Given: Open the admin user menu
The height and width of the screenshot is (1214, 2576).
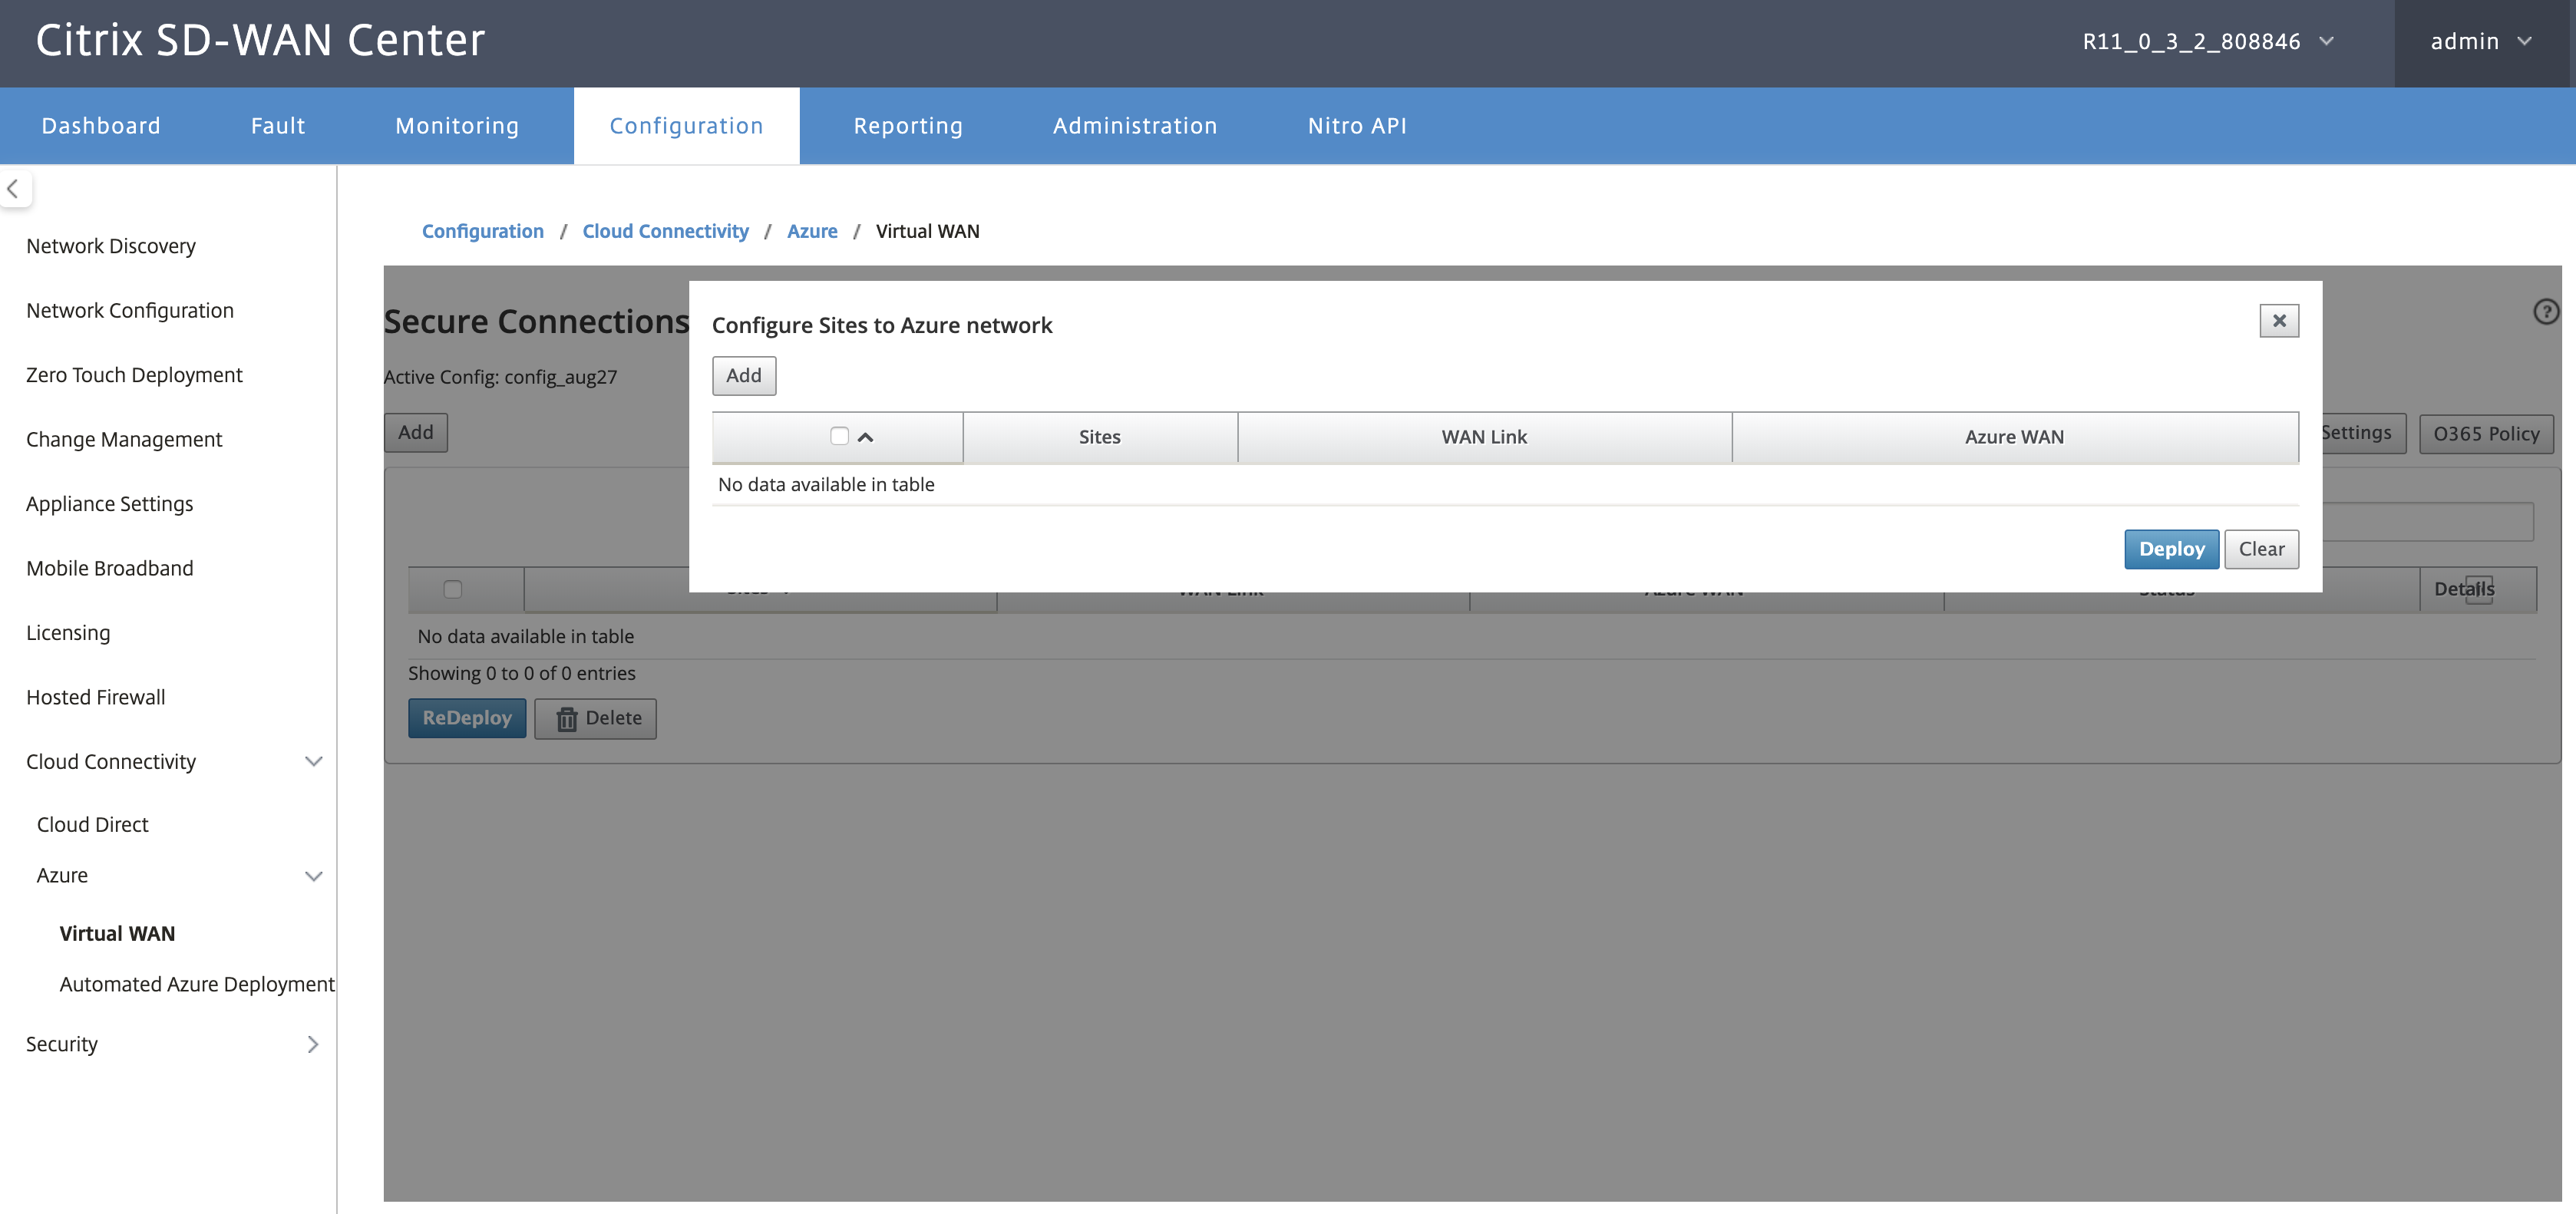Looking at the screenshot, I should [2481, 41].
